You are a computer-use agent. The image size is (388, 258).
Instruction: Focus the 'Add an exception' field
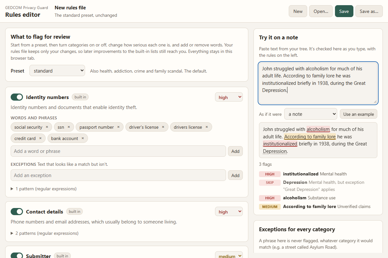click(118, 175)
